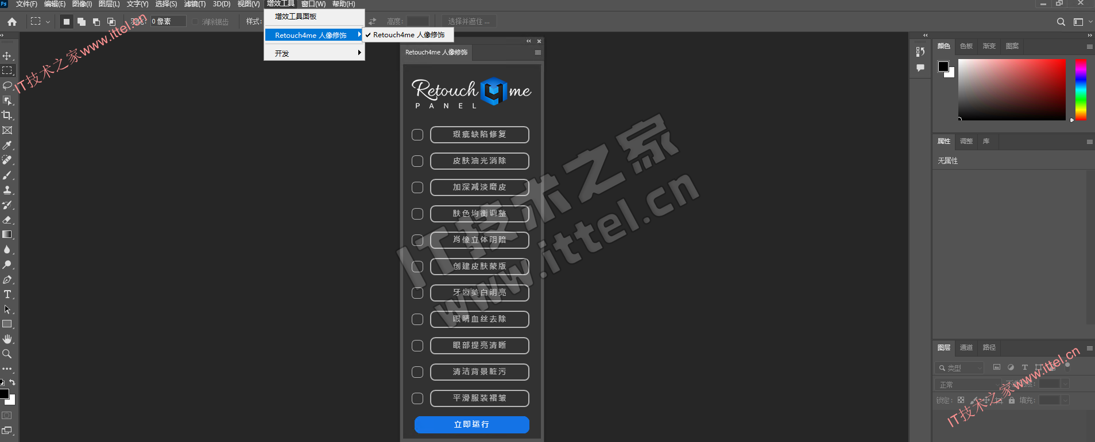Image resolution: width=1095 pixels, height=442 pixels.
Task: Select the Move tool
Action: pos(7,56)
